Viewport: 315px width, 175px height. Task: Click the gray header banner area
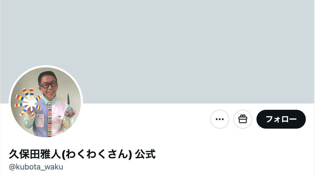[157, 39]
